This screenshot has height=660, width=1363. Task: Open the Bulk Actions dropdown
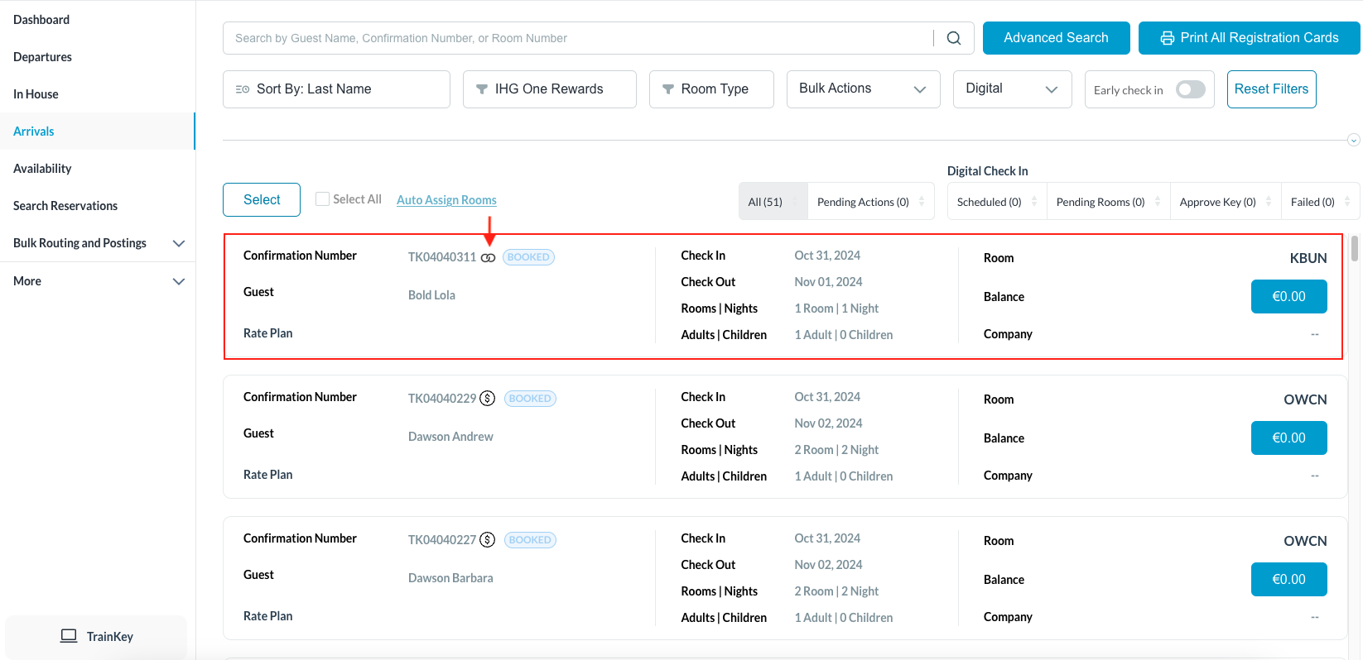point(863,89)
